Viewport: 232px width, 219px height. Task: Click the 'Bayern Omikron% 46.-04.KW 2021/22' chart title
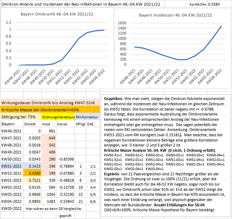point(57,14)
